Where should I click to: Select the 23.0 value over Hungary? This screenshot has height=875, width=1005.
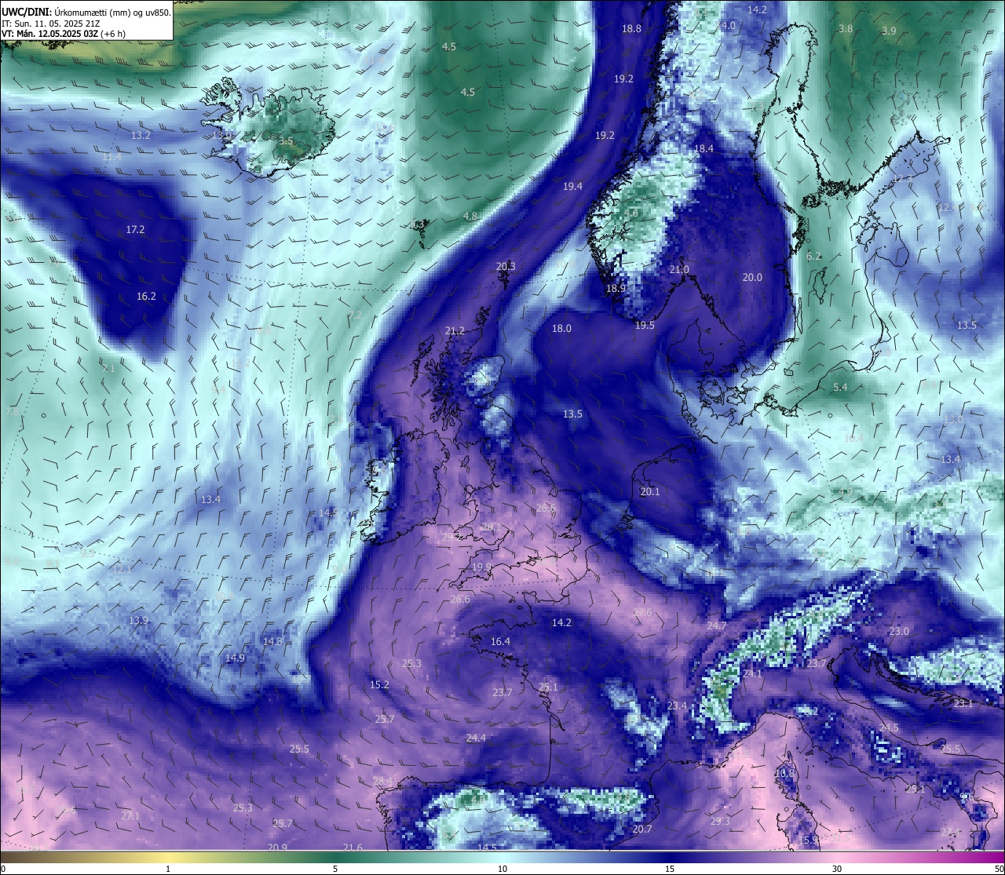coord(899,632)
